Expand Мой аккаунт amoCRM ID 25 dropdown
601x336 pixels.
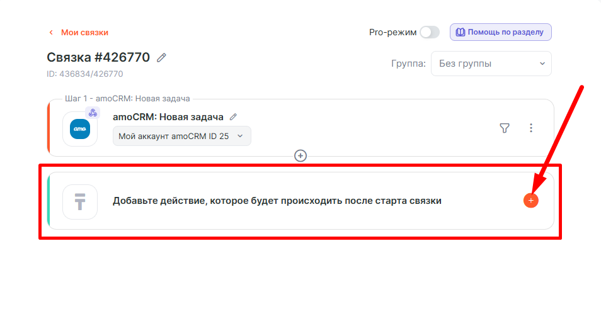(181, 136)
